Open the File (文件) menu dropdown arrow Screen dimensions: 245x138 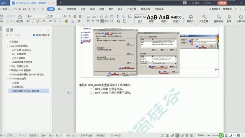(x=9, y=9)
